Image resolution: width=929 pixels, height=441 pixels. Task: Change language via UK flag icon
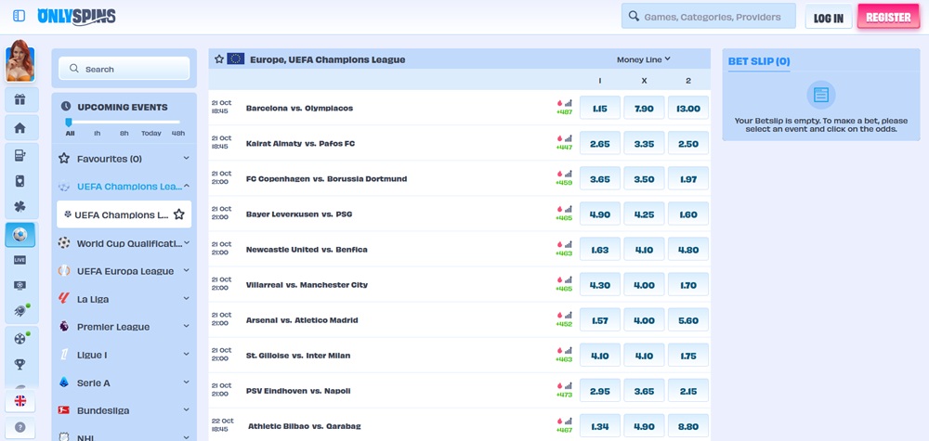pos(20,401)
